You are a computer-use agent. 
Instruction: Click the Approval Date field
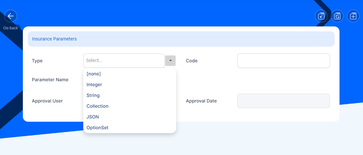(x=283, y=101)
